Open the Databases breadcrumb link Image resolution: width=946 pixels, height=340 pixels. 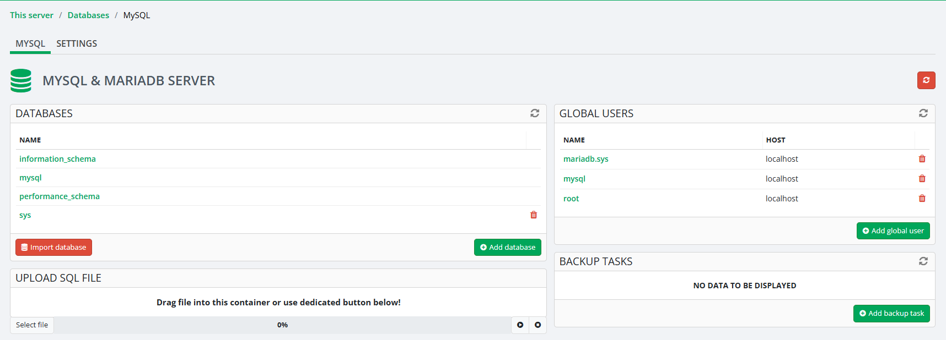coord(88,15)
